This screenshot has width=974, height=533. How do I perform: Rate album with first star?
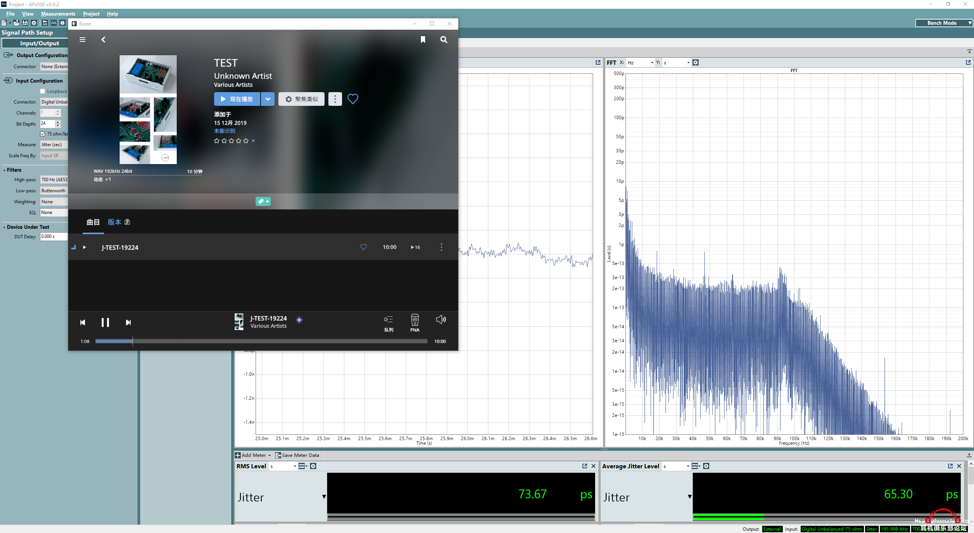click(x=217, y=141)
